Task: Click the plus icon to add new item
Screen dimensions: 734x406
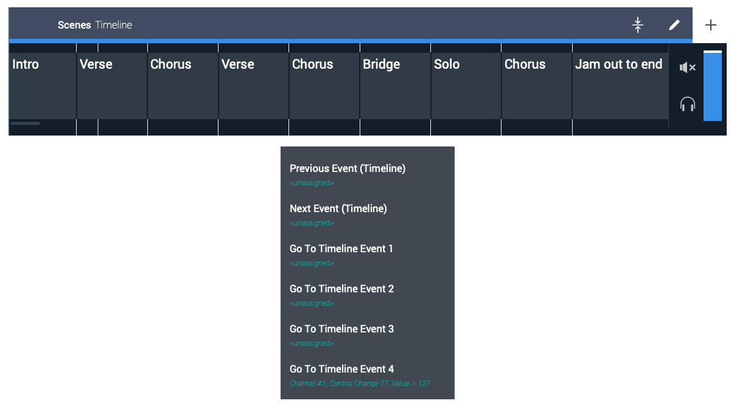Action: [711, 25]
